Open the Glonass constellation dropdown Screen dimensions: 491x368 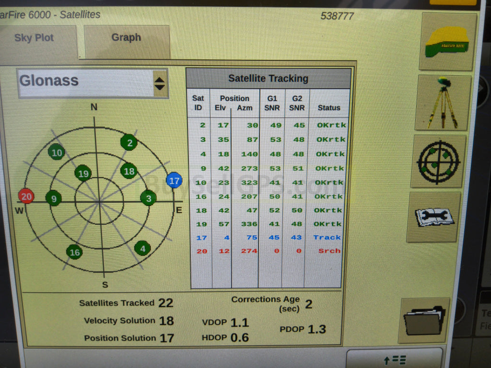(86, 81)
